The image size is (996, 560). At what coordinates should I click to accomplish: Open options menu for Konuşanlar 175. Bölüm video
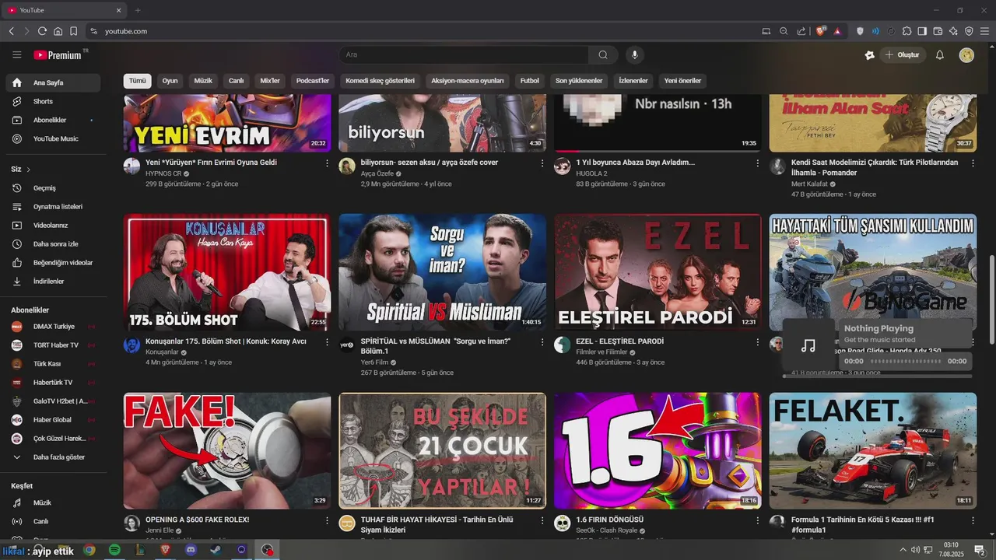pos(327,341)
